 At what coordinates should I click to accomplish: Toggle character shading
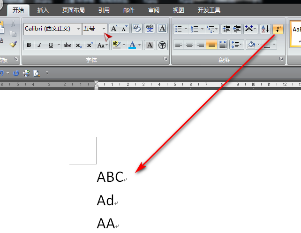coord(150,45)
